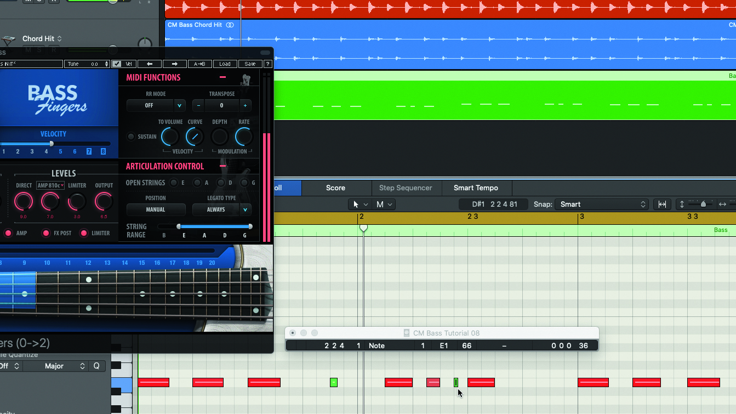The width and height of the screenshot is (736, 414).
Task: Click the Load button in plugin header
Action: [225, 64]
